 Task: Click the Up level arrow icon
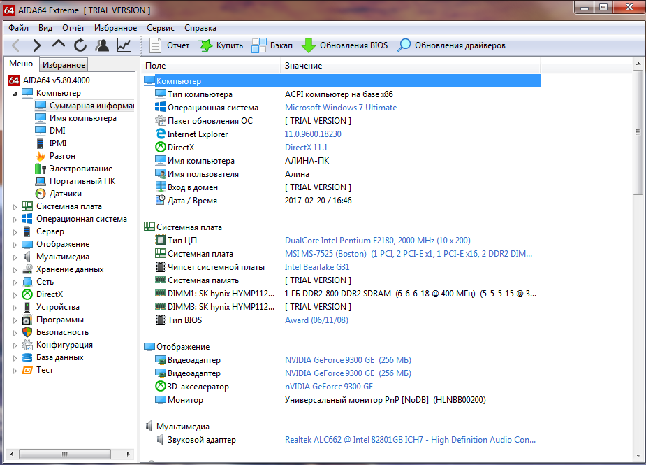pos(59,45)
